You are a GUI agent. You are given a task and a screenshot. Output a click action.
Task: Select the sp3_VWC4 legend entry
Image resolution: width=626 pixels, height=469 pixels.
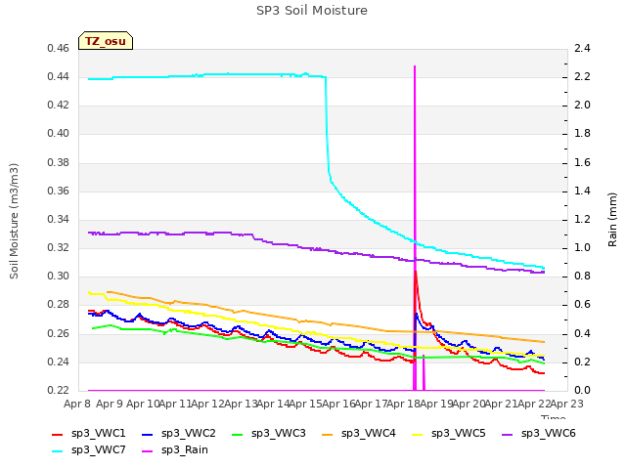point(359,434)
